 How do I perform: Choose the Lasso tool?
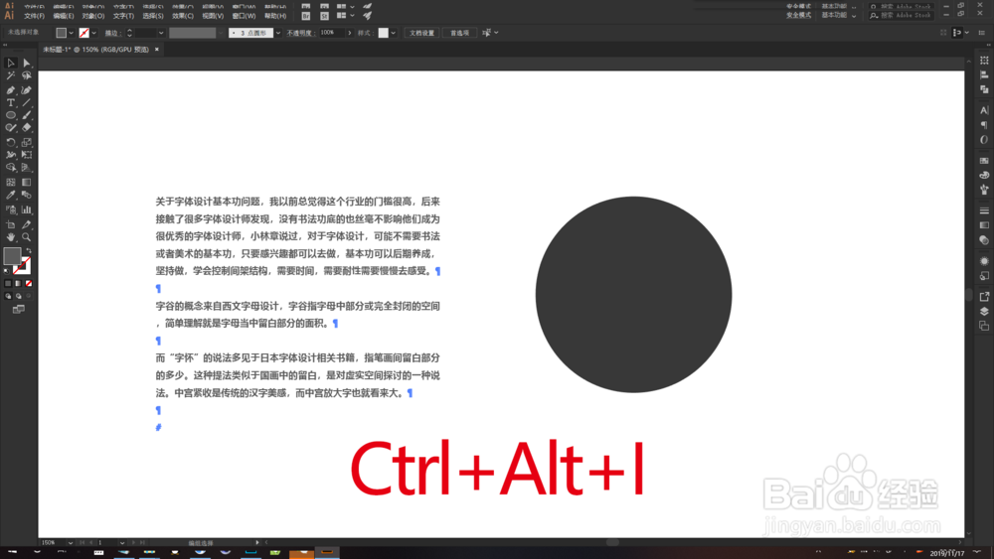pos(27,76)
